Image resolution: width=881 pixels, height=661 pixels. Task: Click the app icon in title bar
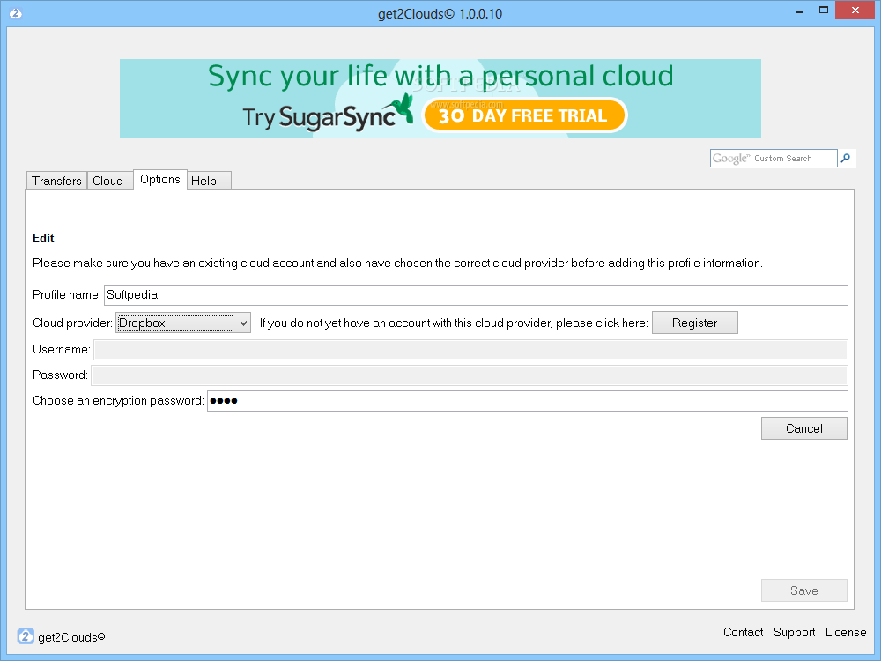16,13
